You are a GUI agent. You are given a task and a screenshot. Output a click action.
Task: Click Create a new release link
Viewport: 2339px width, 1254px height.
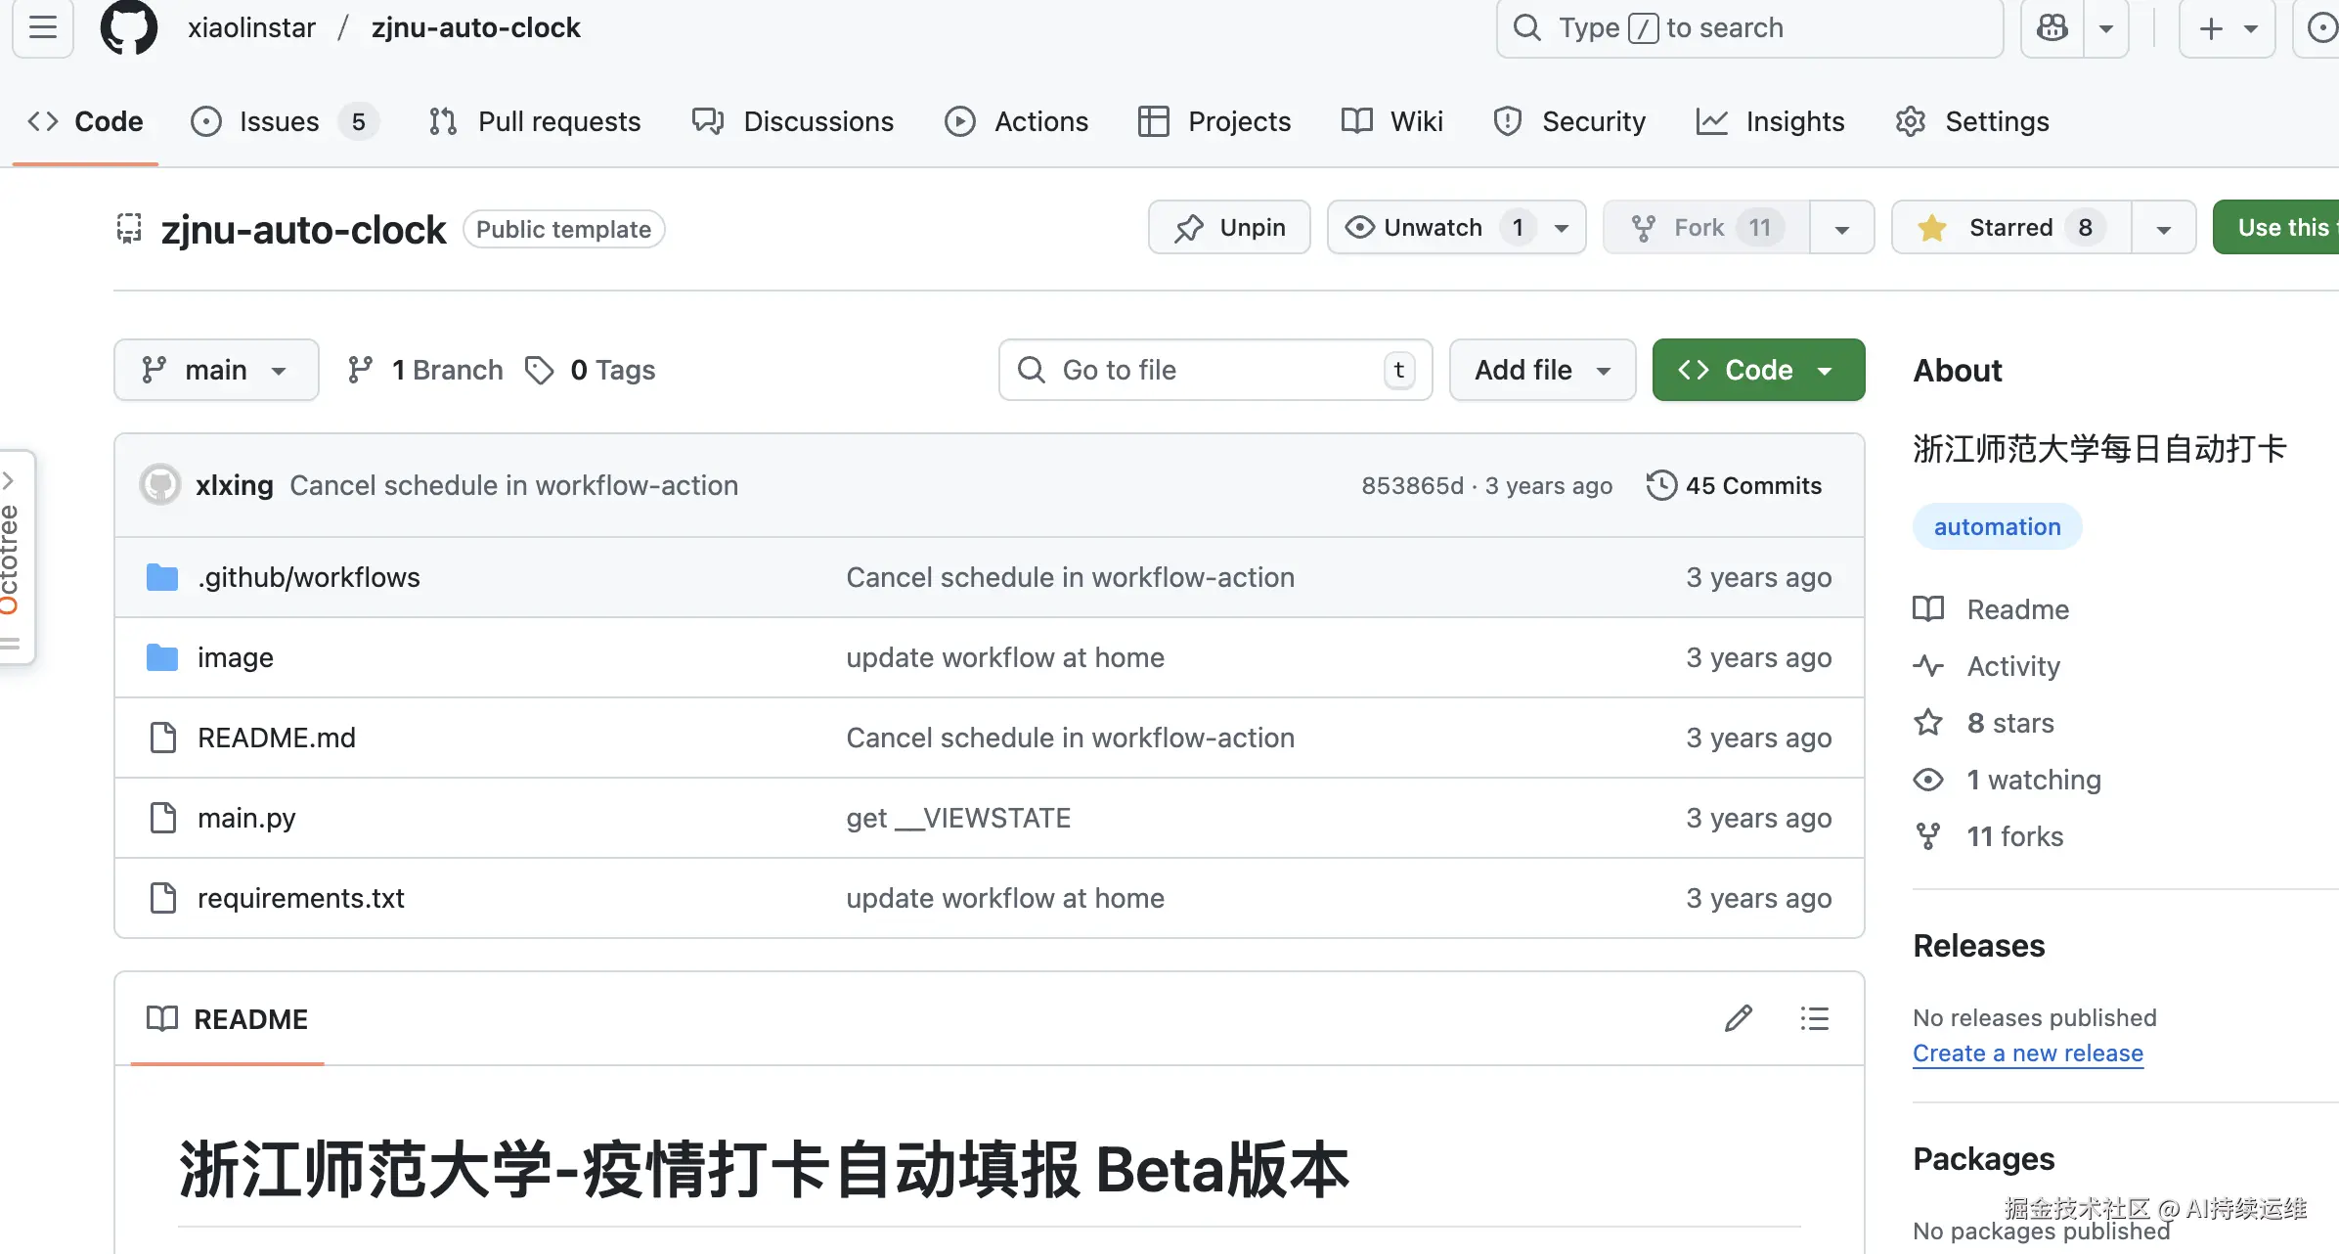[x=2028, y=1053]
